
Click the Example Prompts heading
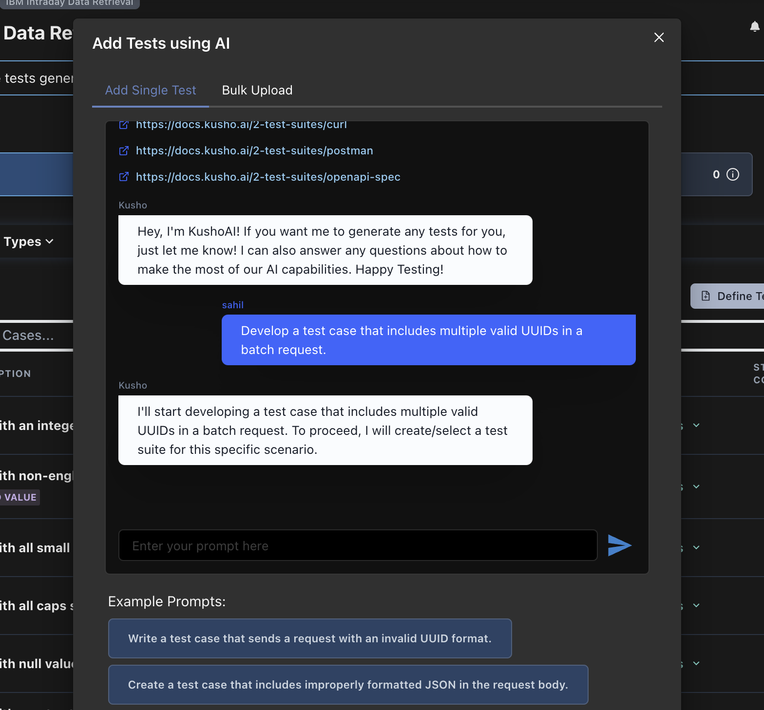[x=167, y=601]
